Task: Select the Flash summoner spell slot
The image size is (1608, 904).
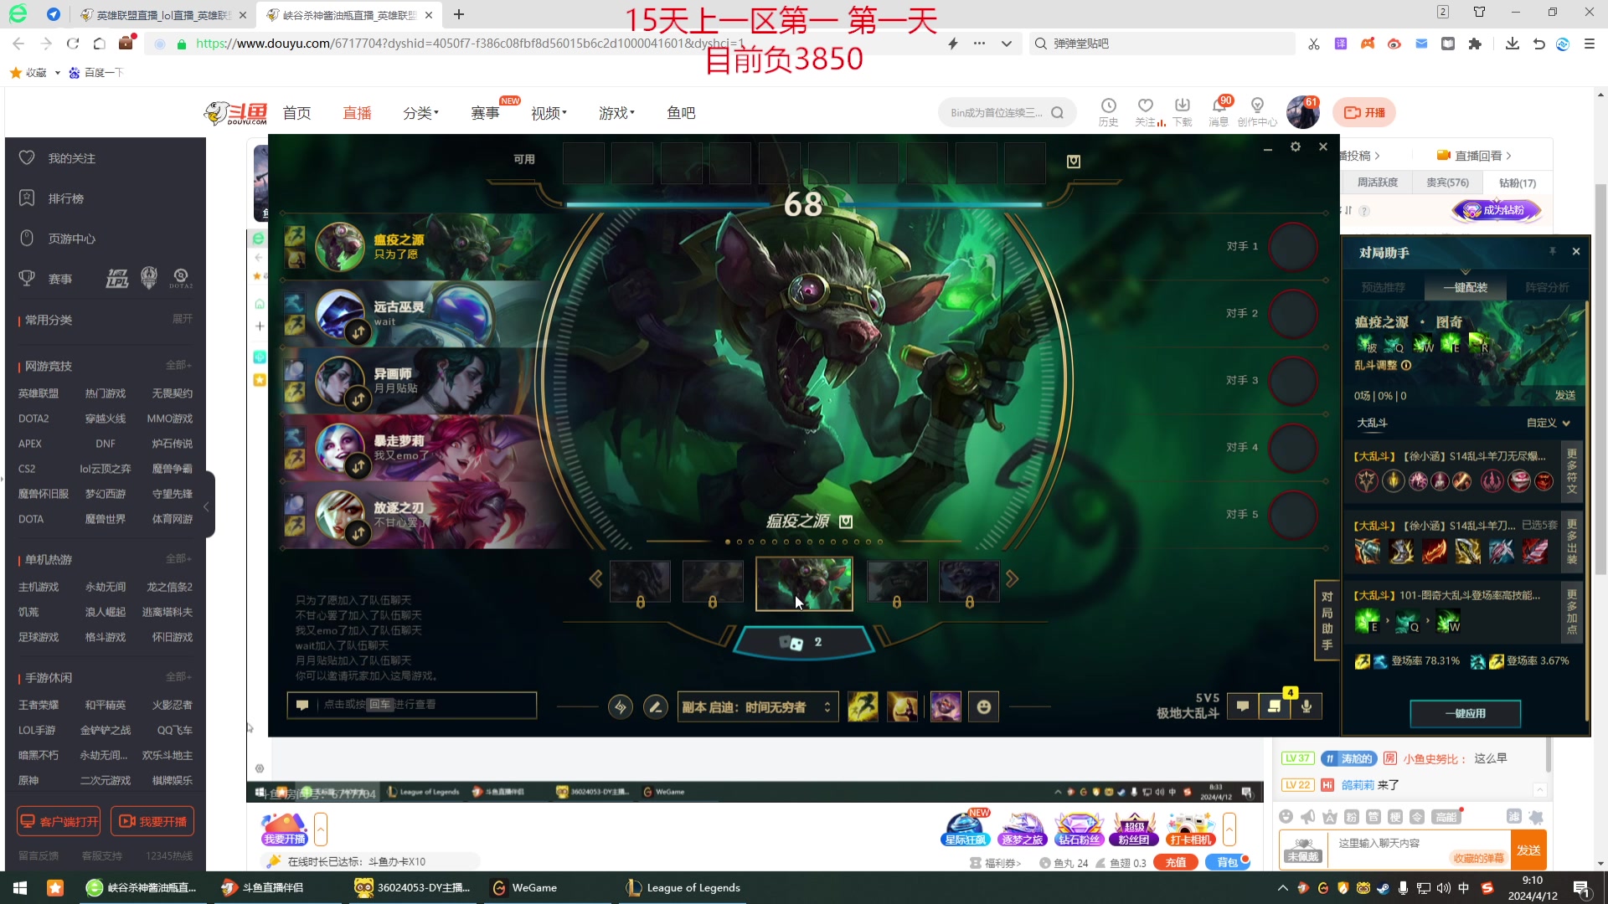Action: point(863,707)
